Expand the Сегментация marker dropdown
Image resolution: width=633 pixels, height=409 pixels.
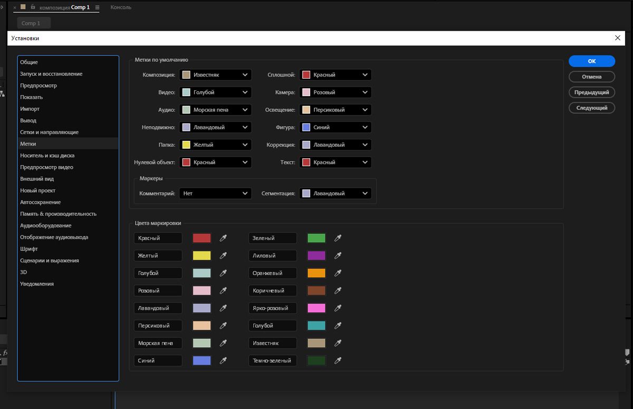pos(335,193)
